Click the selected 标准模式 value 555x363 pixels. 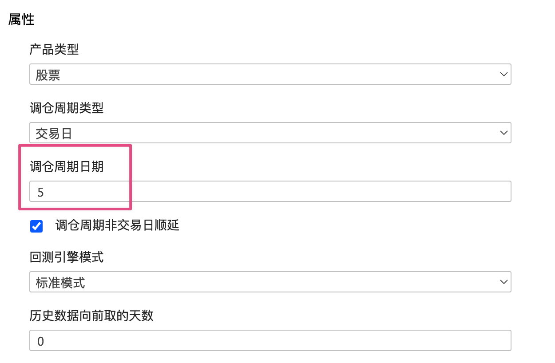(x=60, y=283)
